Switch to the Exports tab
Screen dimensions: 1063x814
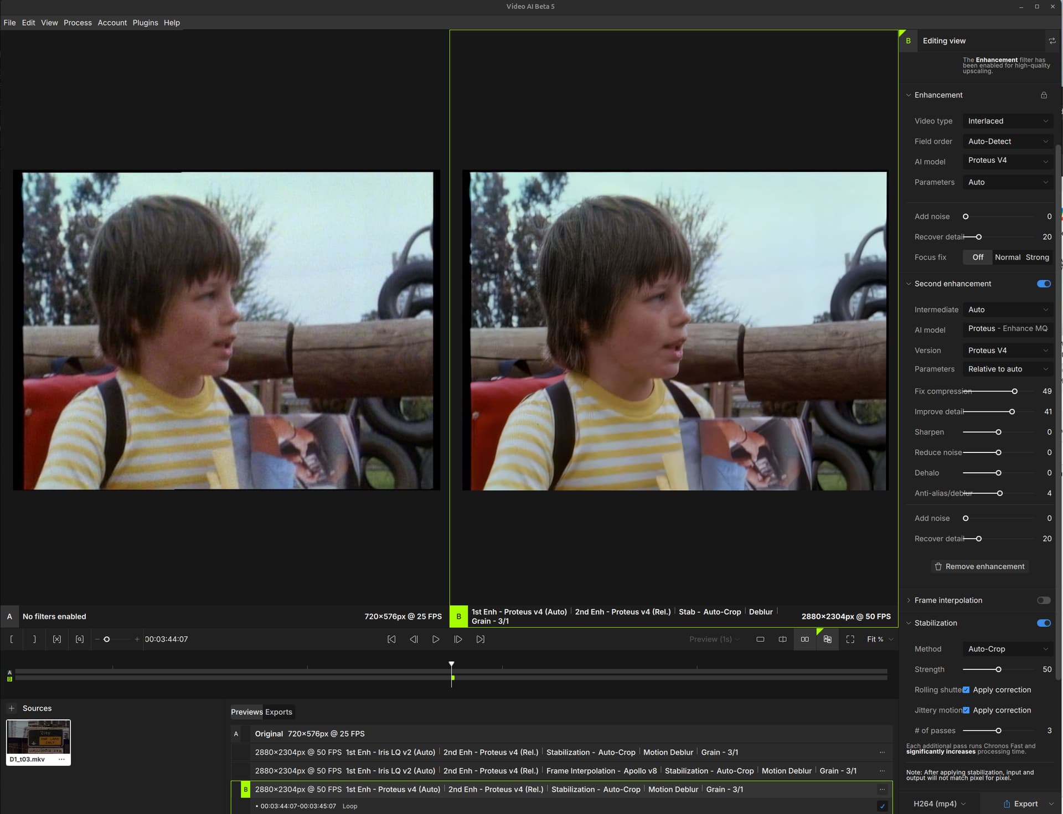pos(278,712)
